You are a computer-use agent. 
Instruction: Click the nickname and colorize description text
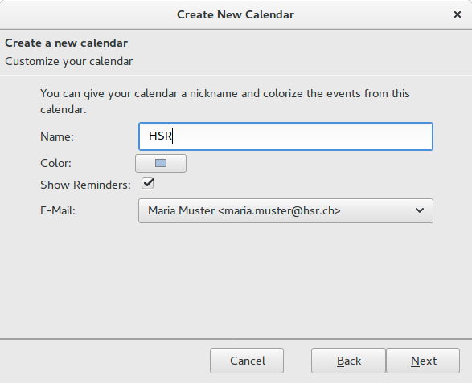point(225,101)
